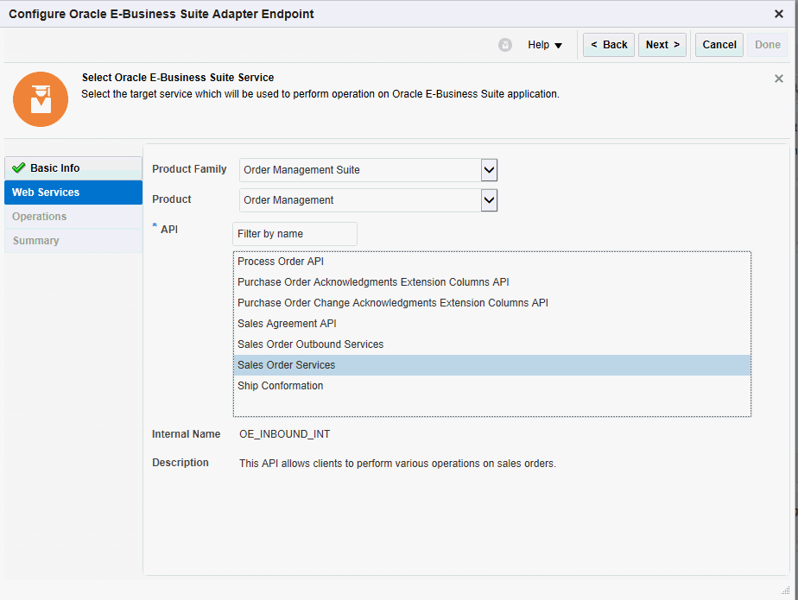Click the API description text
The width and height of the screenshot is (798, 600).
coord(397,464)
